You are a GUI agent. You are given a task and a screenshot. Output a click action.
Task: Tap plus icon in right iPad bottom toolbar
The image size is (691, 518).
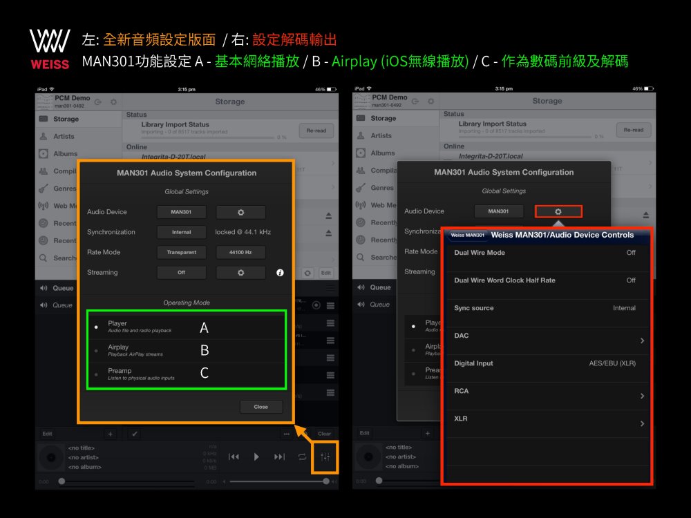pyautogui.click(x=428, y=434)
